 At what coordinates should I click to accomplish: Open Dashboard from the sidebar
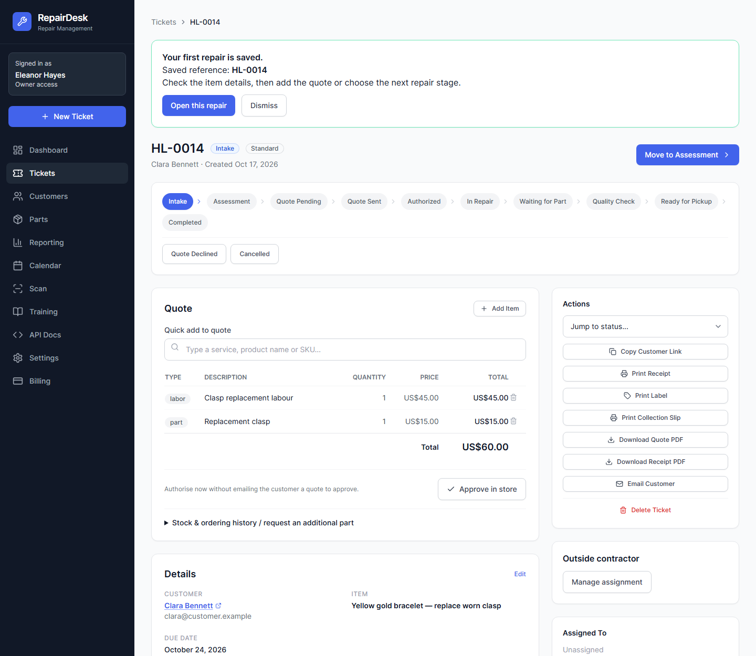point(67,150)
